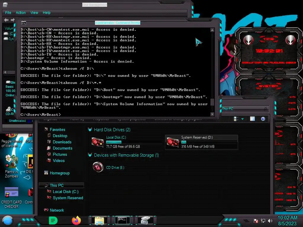303x227 pixels.
Task: Click the Network icon in the sidebar
Action: (x=46, y=210)
